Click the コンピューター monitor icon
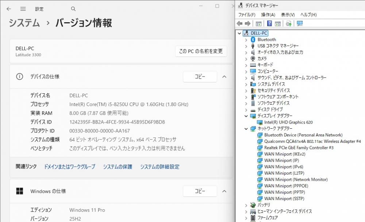 coord(253,71)
